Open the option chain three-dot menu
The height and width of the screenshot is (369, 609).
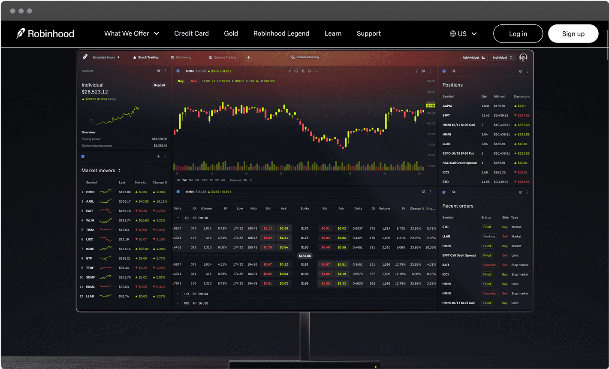coord(430,192)
